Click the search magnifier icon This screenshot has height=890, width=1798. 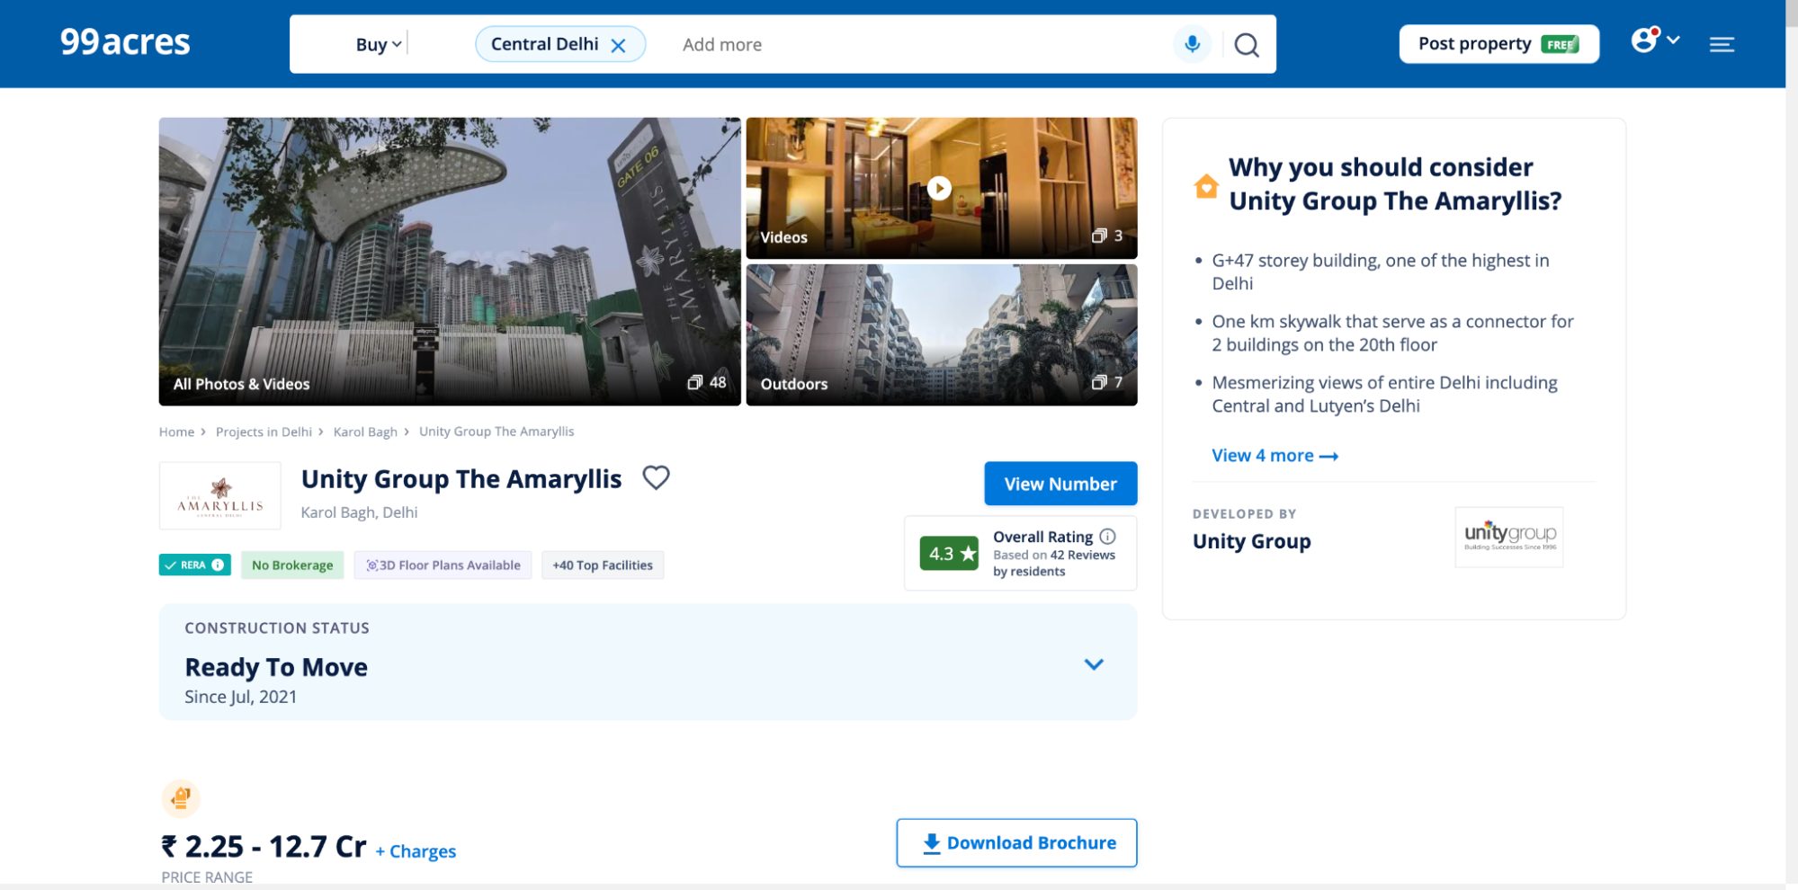tap(1246, 44)
